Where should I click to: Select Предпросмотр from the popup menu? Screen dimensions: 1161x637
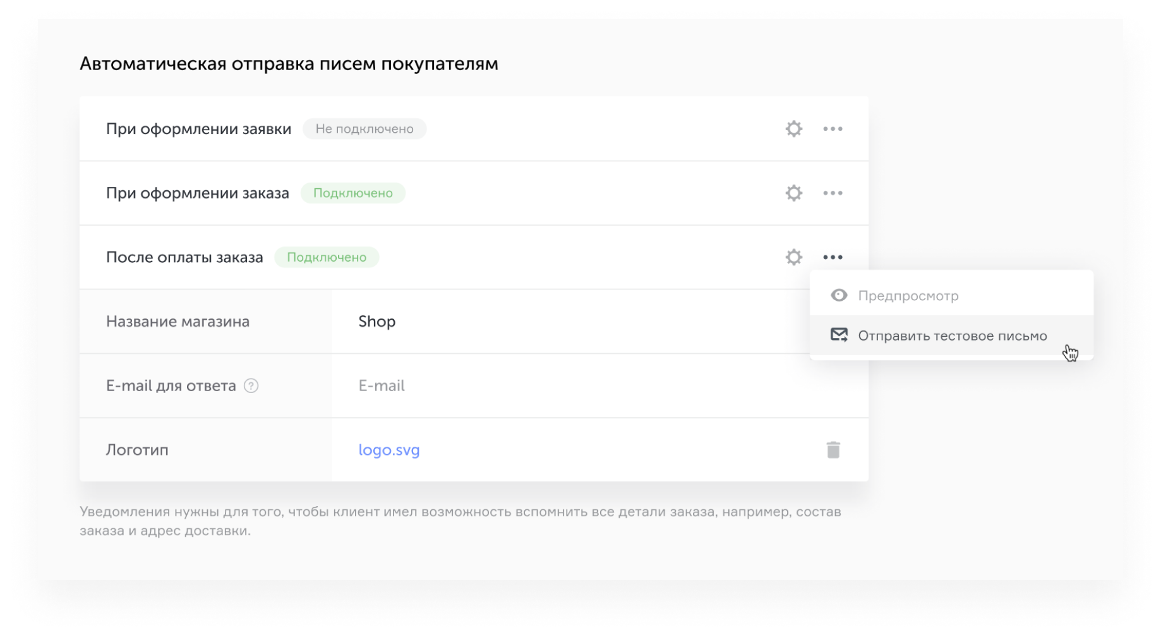(908, 296)
